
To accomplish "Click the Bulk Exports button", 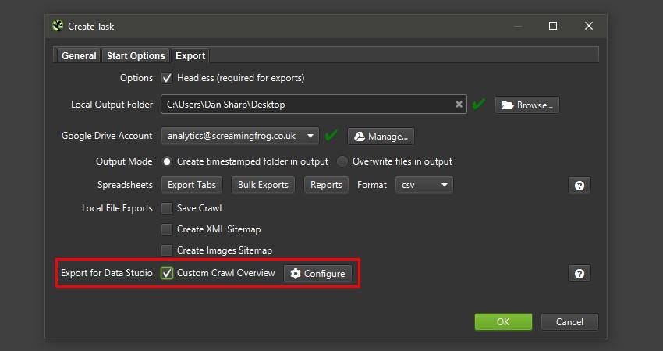I will [263, 185].
